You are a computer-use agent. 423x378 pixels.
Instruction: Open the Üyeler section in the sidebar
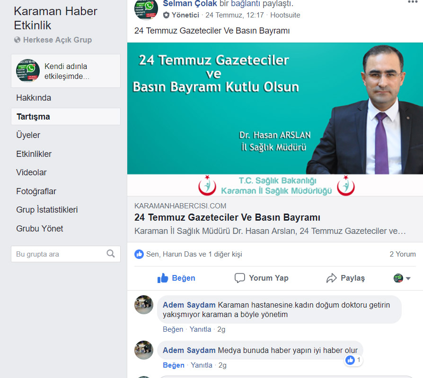pos(28,135)
